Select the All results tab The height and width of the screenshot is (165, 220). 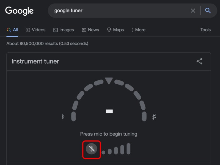(x=12, y=30)
